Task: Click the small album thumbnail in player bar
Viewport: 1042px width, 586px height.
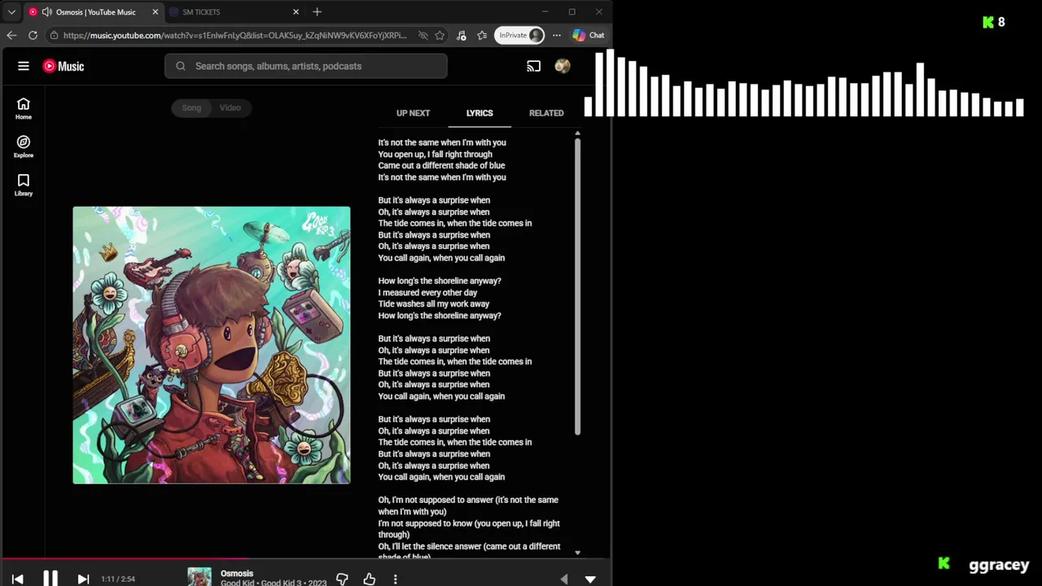Action: 199,577
